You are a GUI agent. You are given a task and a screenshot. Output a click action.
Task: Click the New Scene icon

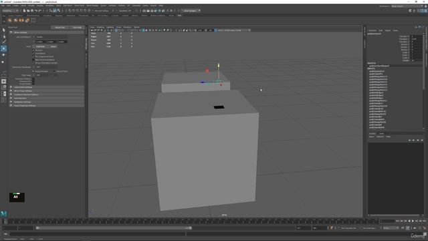(x=24, y=11)
